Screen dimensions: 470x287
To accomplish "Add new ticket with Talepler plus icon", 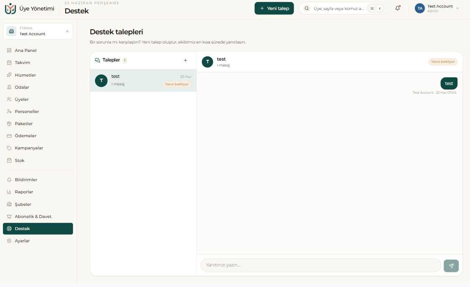I will click(x=185, y=60).
